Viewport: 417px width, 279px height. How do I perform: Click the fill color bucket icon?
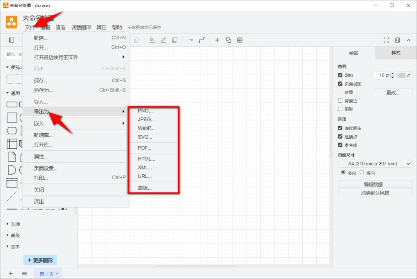click(x=152, y=40)
